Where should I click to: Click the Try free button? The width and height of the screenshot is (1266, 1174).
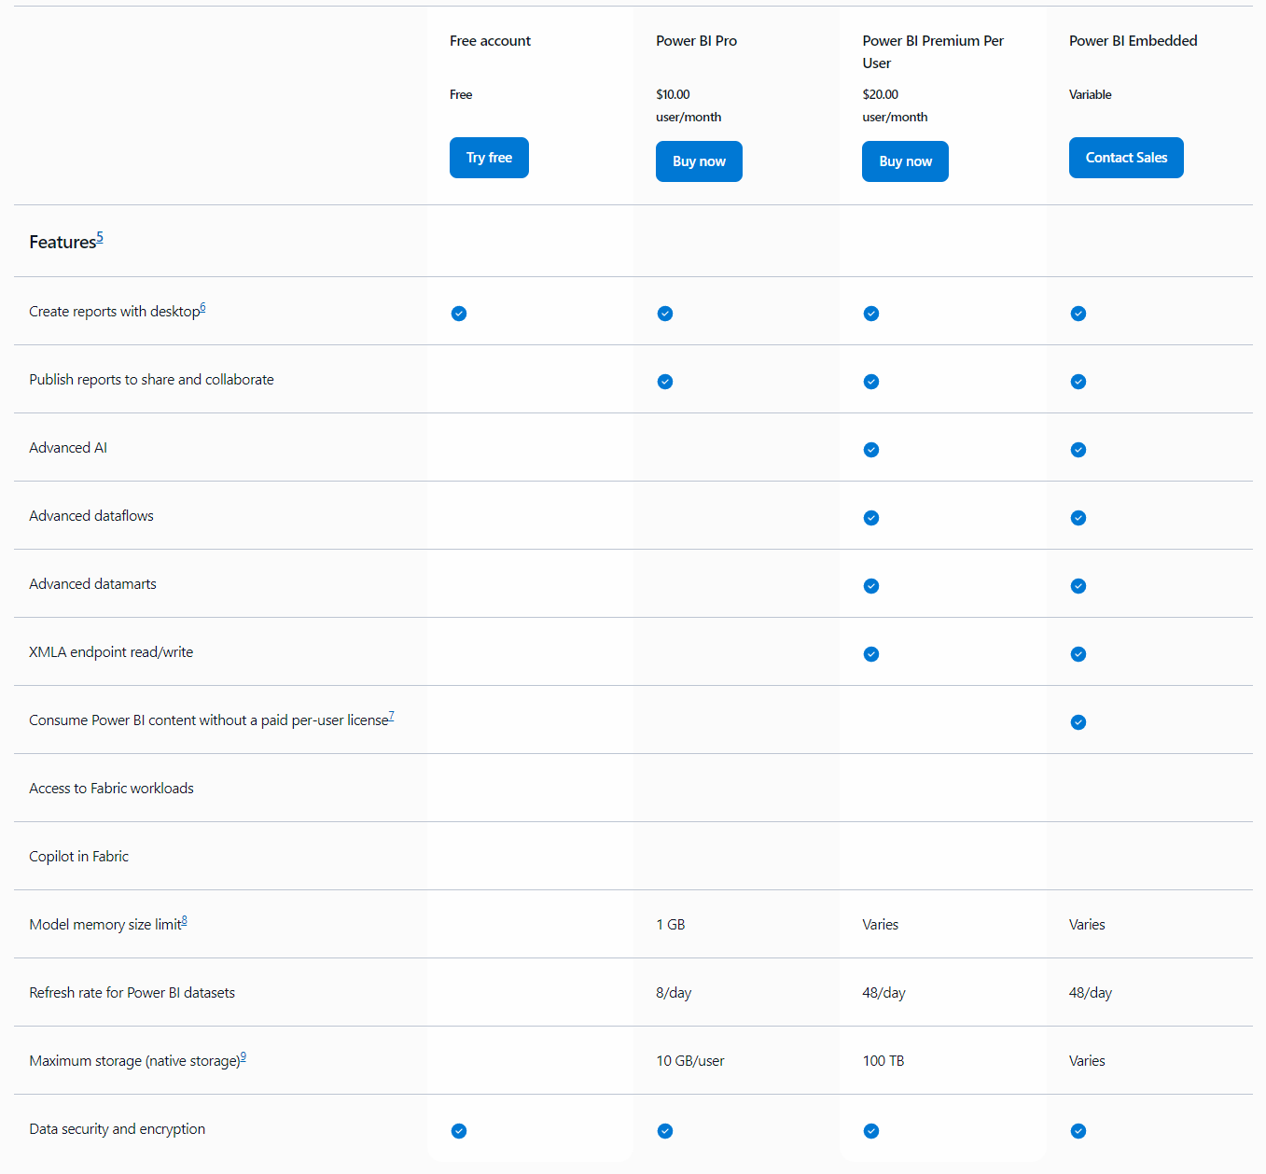click(x=489, y=158)
